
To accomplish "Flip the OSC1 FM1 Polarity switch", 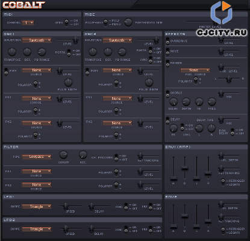I will (36, 111).
